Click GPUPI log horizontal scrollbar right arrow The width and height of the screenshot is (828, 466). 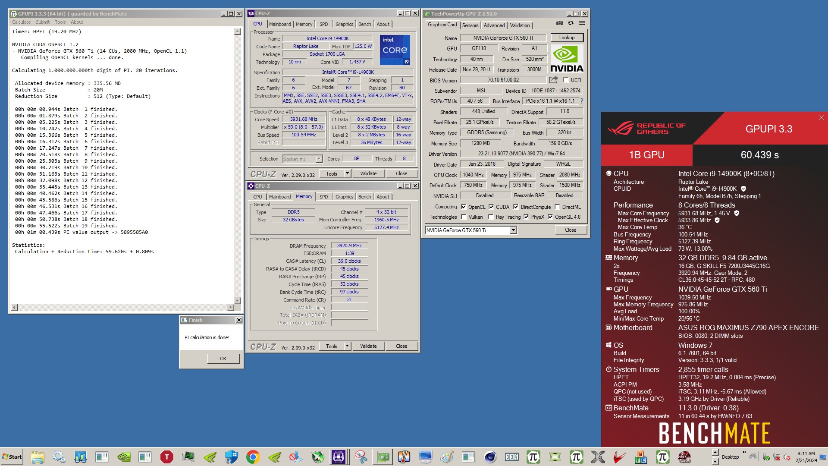[x=230, y=308]
